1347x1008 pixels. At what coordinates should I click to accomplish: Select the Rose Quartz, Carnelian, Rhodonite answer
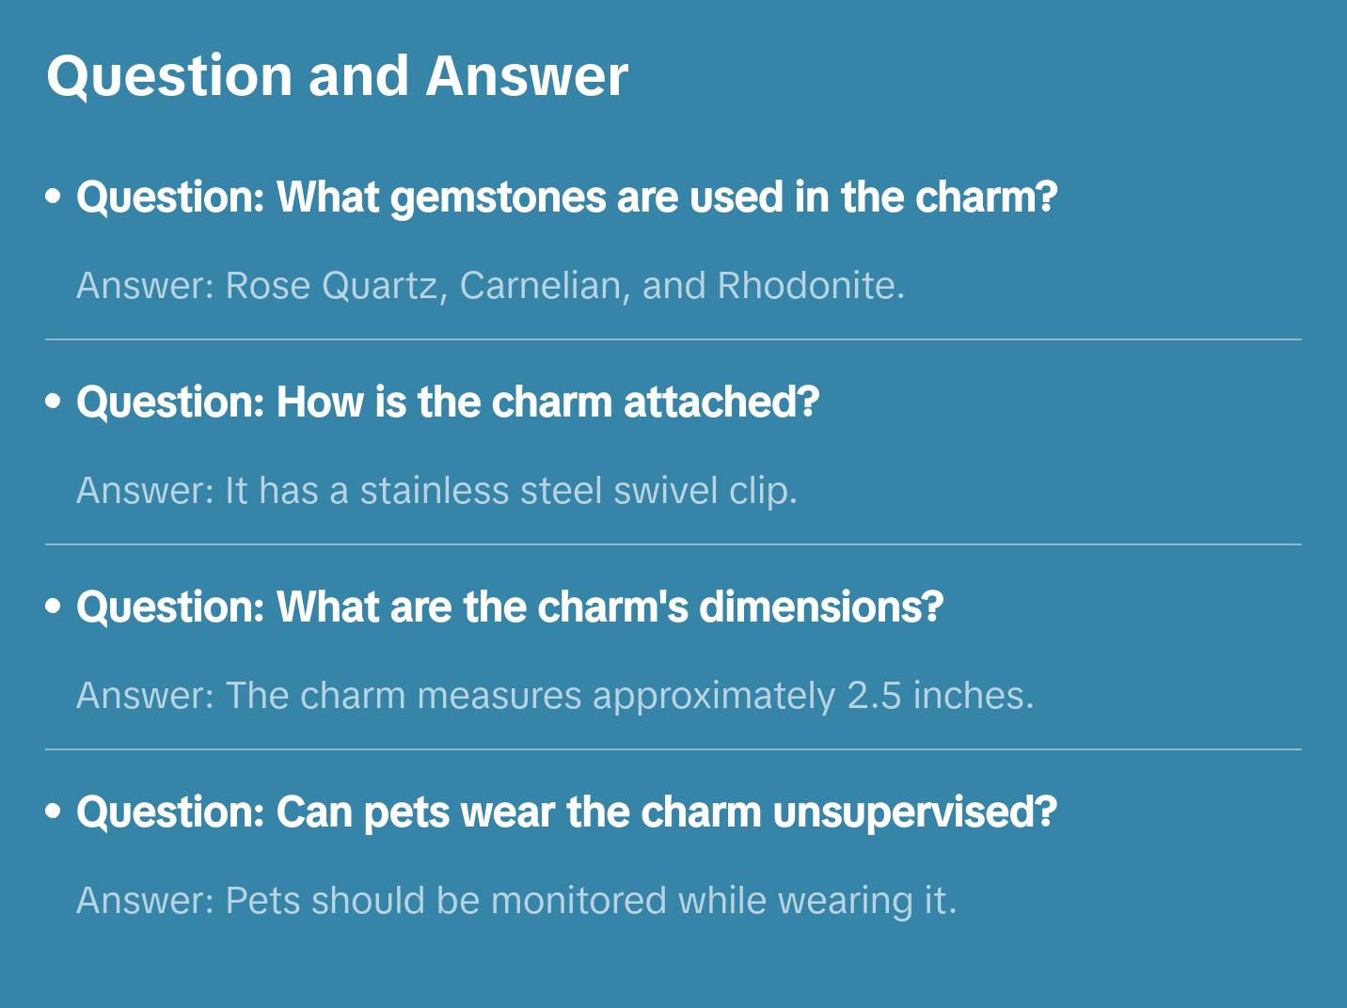[490, 286]
